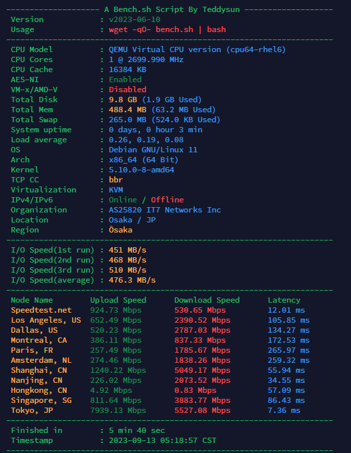Click the green AES-NI Enabled value
The height and width of the screenshot is (453, 351).
[125, 80]
